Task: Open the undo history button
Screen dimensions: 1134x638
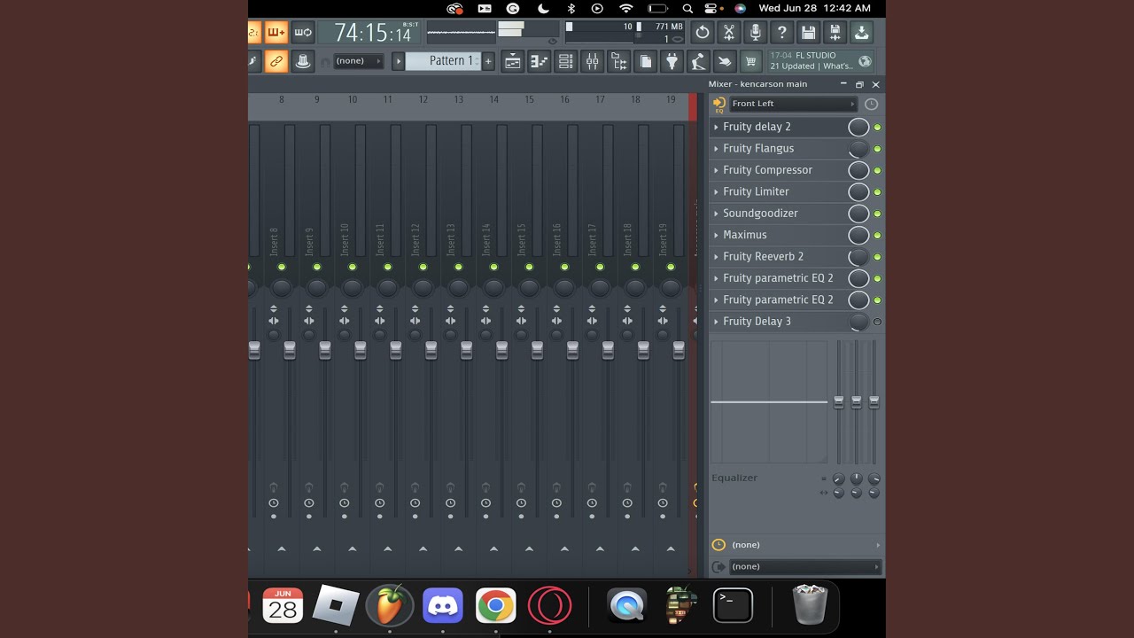Action: pos(703,33)
